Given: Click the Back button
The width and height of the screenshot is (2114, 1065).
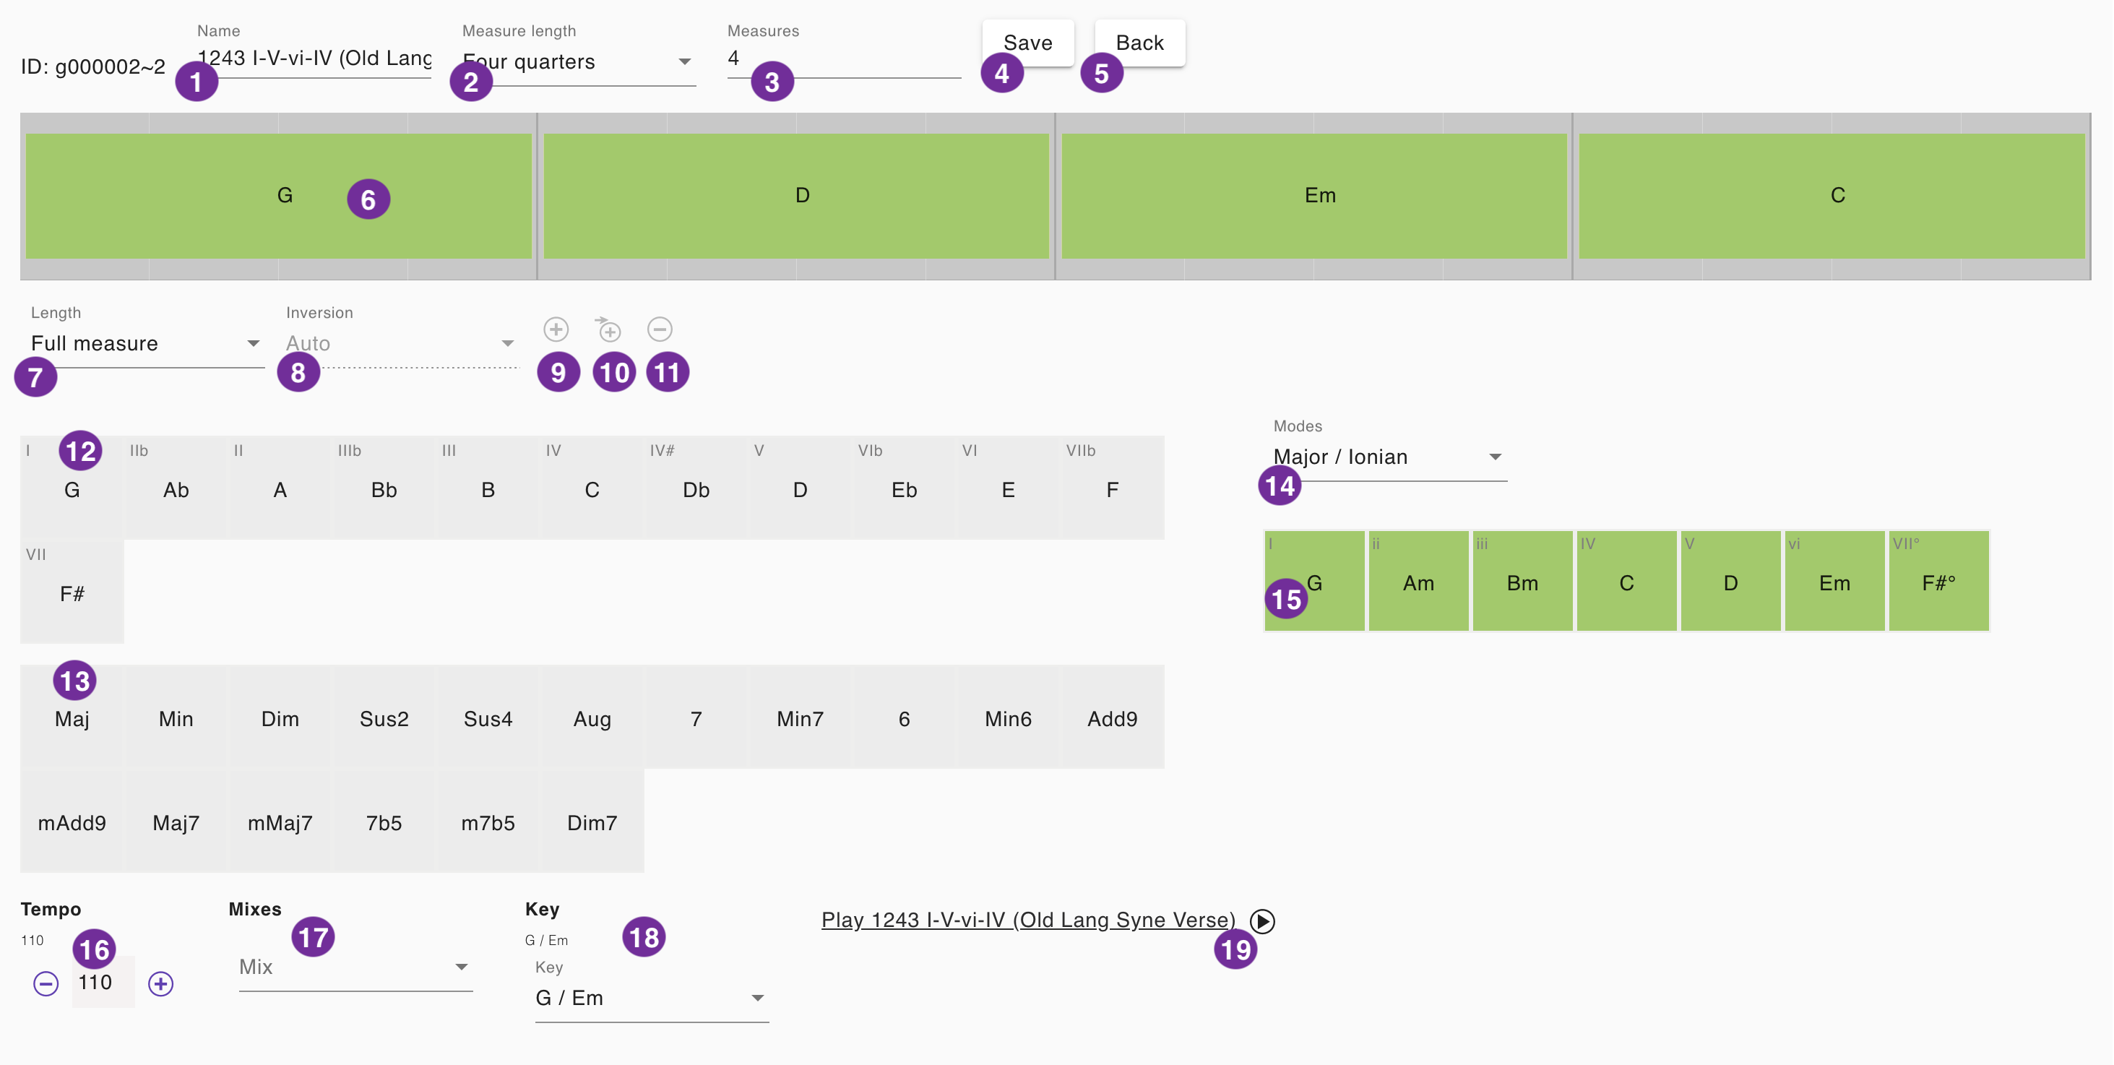Looking at the screenshot, I should coord(1139,43).
